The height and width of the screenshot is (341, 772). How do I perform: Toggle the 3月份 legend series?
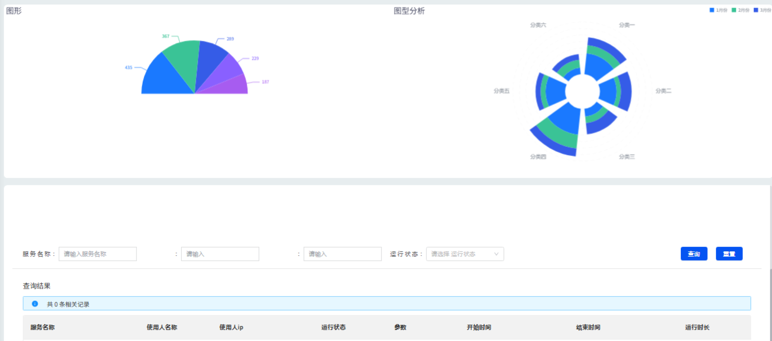762,10
